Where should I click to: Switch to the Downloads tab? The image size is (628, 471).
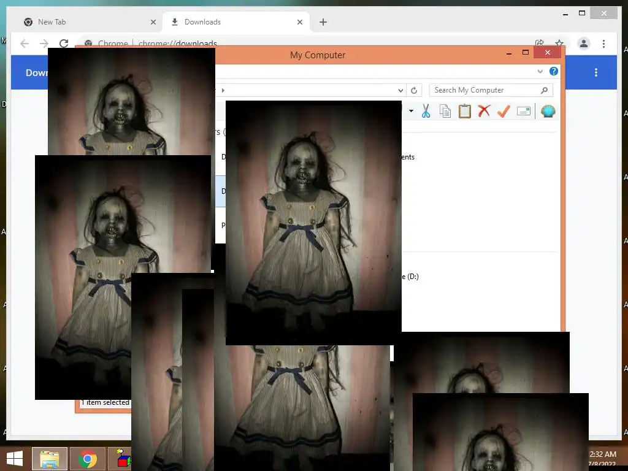pyautogui.click(x=236, y=22)
